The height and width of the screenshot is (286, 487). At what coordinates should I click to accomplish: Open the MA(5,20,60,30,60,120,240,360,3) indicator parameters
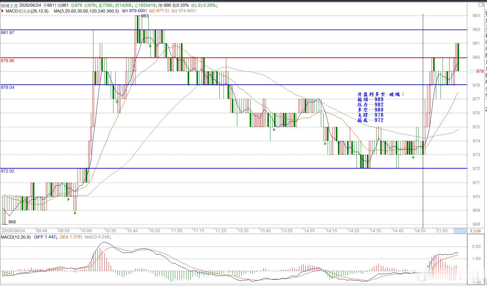pos(86,11)
